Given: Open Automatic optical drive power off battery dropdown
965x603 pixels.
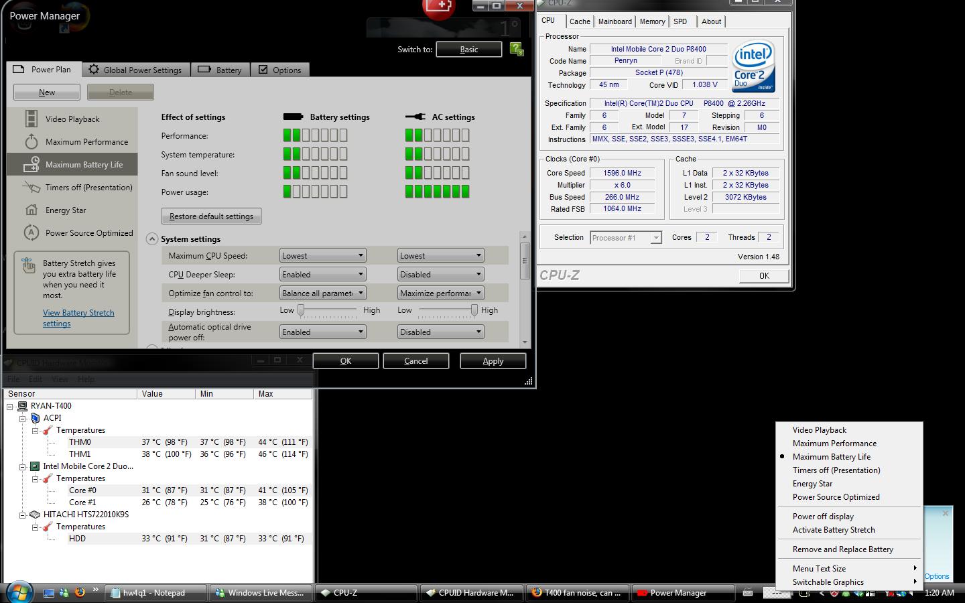Looking at the screenshot, I should pos(322,332).
